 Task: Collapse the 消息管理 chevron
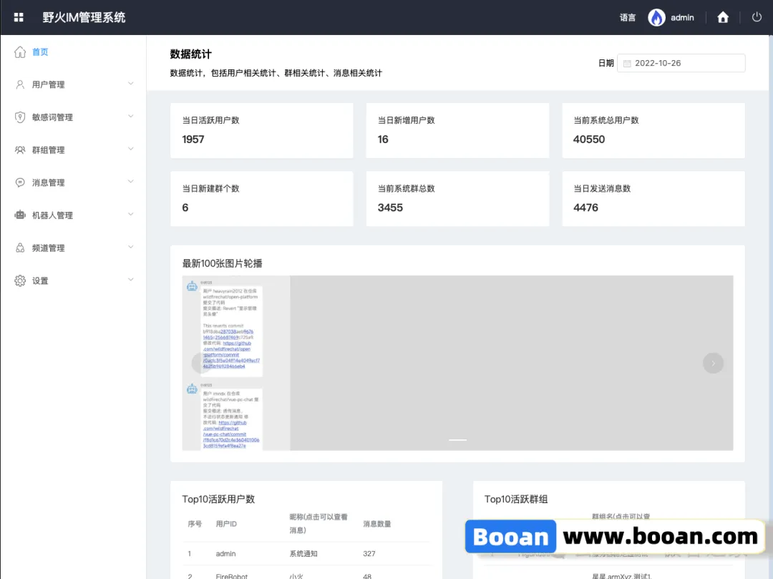[x=131, y=182]
